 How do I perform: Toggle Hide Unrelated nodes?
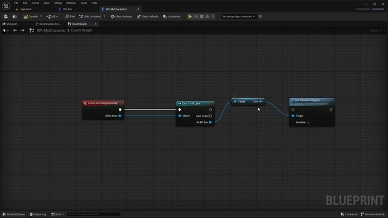coord(90,16)
